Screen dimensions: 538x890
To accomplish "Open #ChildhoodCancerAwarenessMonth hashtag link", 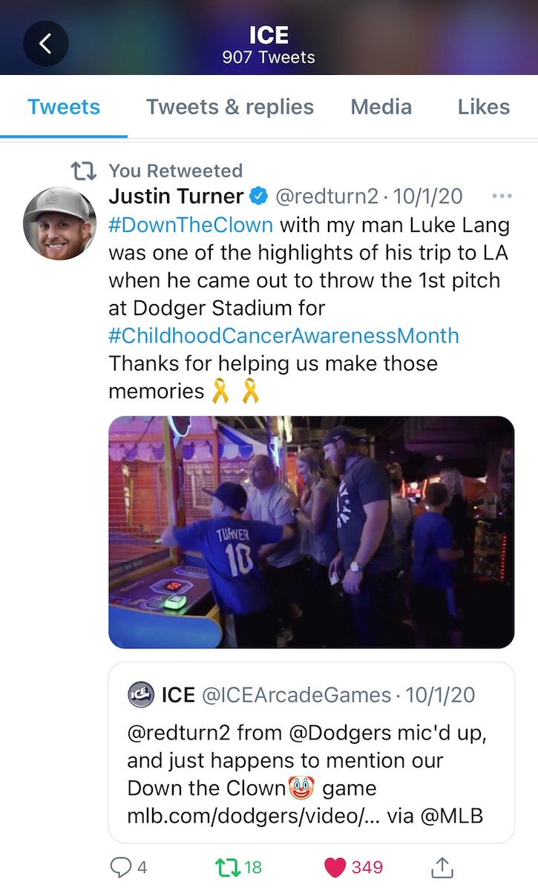I will click(x=284, y=335).
